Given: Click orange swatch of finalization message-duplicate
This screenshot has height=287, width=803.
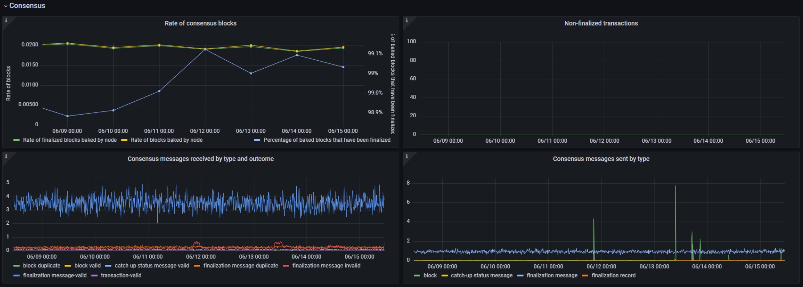Looking at the screenshot, I should pyautogui.click(x=197, y=266).
